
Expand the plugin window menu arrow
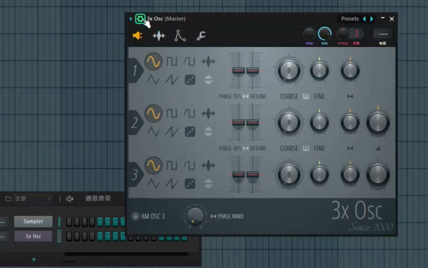point(131,19)
